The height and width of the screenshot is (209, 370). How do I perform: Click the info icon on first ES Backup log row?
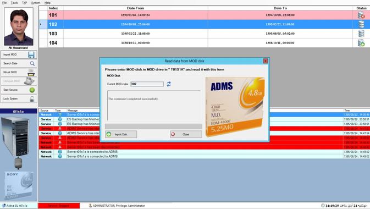tap(60, 119)
